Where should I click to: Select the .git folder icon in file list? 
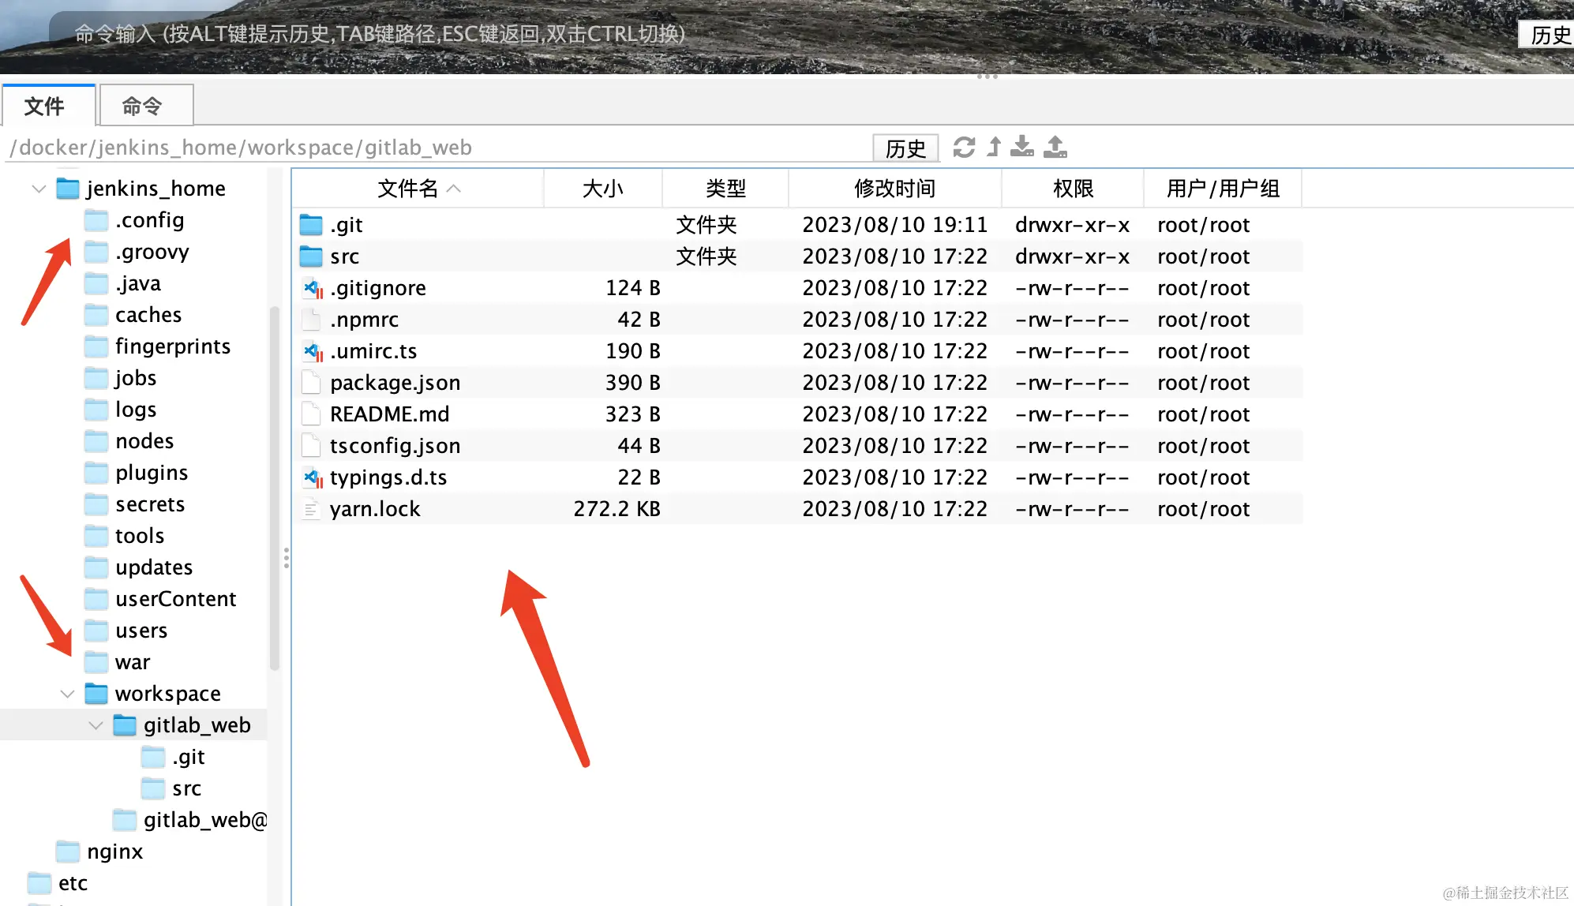[x=311, y=225]
